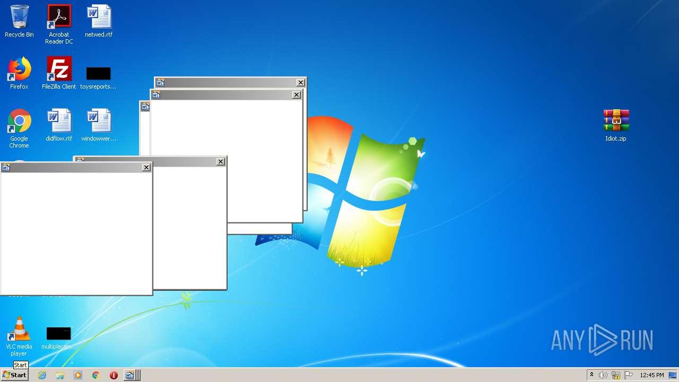The height and width of the screenshot is (382, 679).
Task: Click the 12:45 PM clock
Action: click(x=651, y=375)
